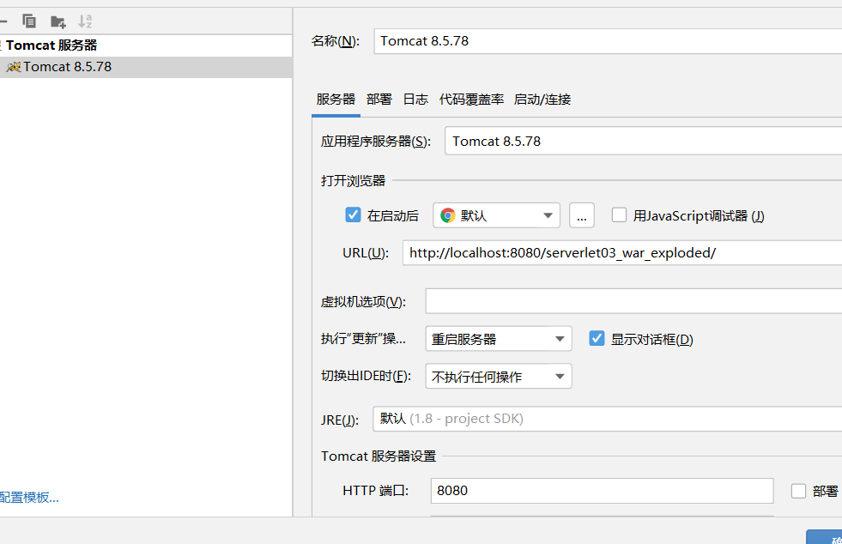The width and height of the screenshot is (842, 544).
Task: Switch to the 启动/连接 tab
Action: [x=542, y=100]
